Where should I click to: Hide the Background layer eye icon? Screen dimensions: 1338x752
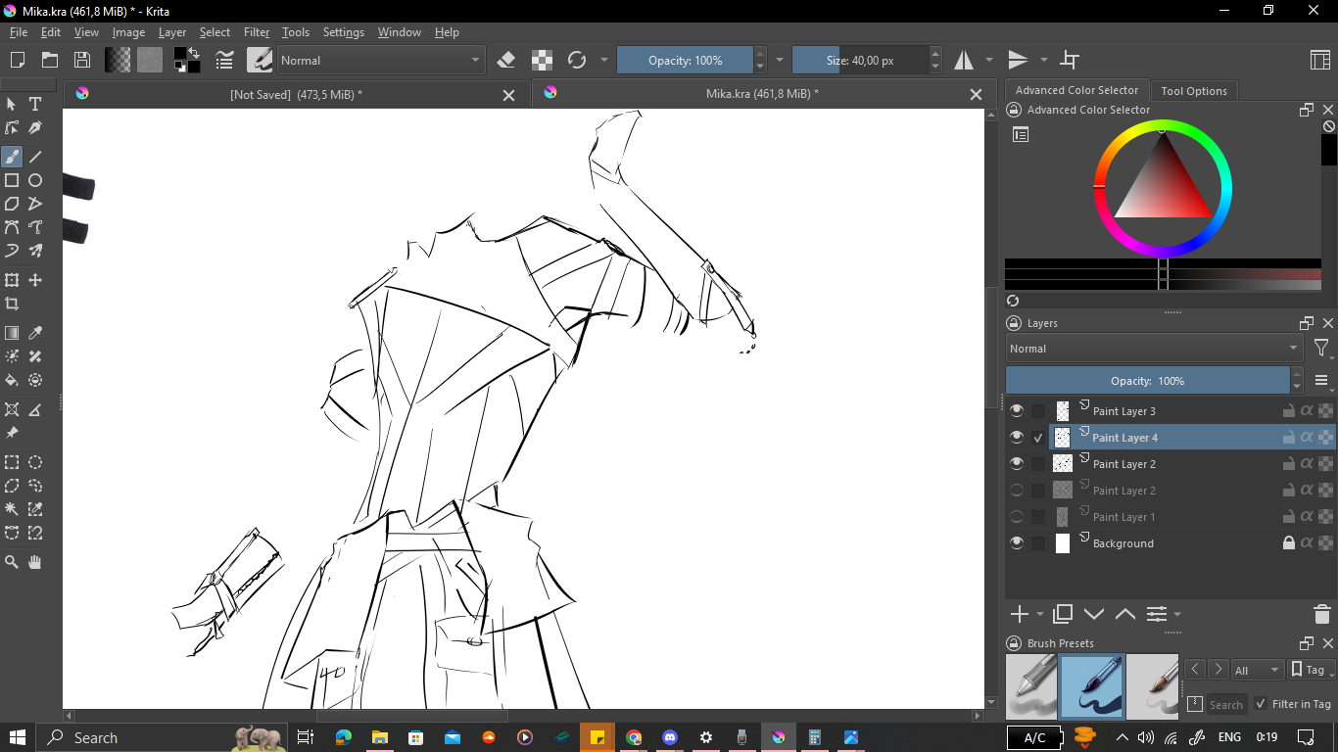point(1017,543)
